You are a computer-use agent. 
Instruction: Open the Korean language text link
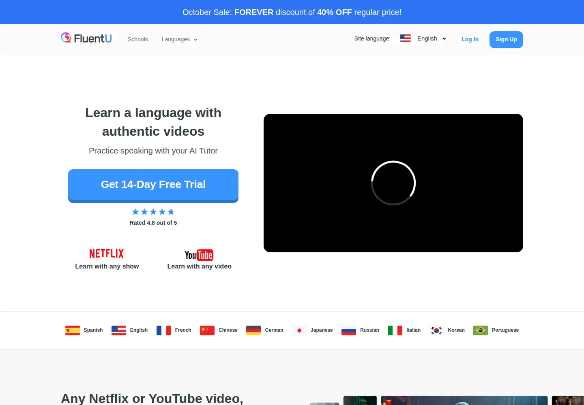pos(456,330)
